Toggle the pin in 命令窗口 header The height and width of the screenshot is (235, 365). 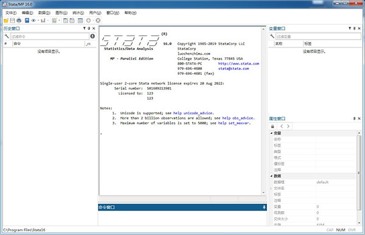(264, 207)
